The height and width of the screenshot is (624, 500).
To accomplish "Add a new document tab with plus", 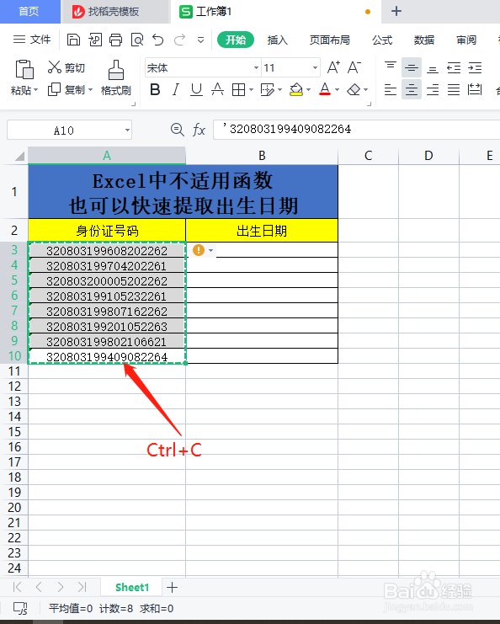I will (396, 11).
